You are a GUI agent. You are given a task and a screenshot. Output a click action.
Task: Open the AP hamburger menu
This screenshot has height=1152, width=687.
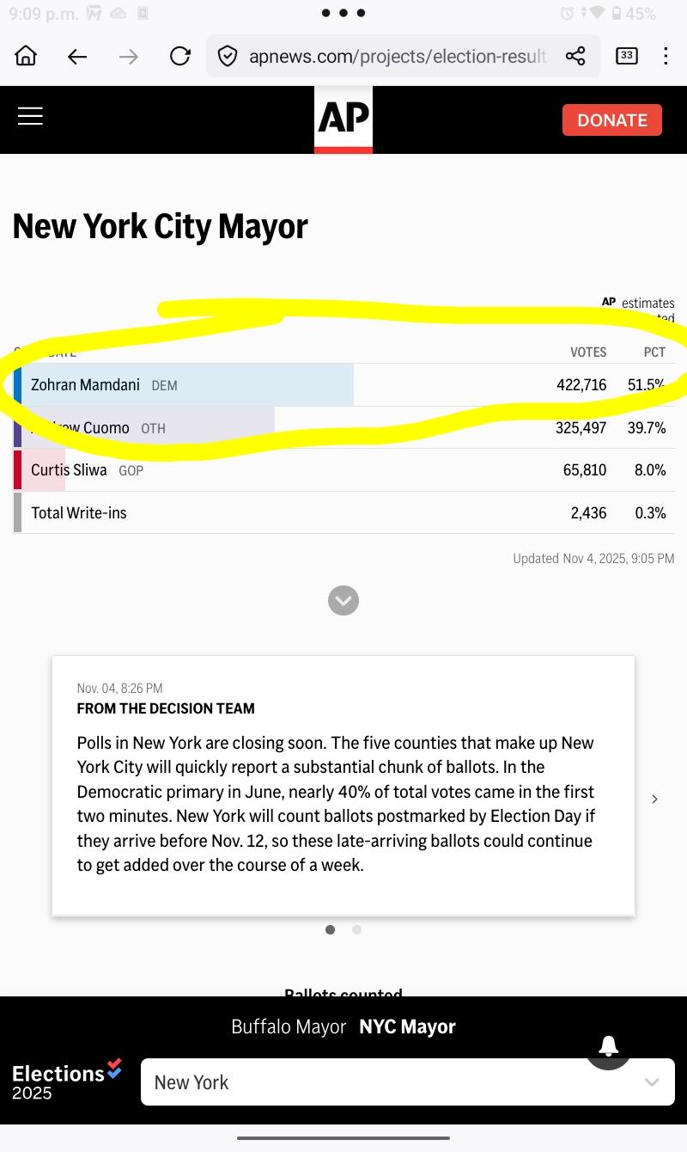pos(30,117)
